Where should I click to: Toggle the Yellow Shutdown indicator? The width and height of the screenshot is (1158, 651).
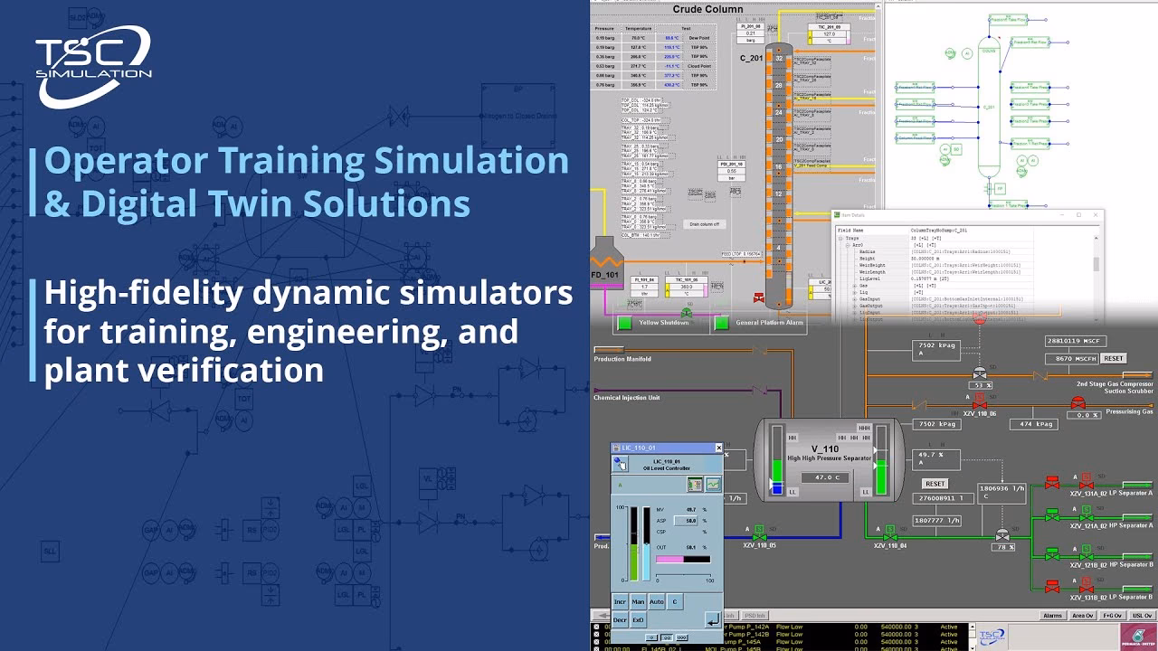tap(623, 323)
